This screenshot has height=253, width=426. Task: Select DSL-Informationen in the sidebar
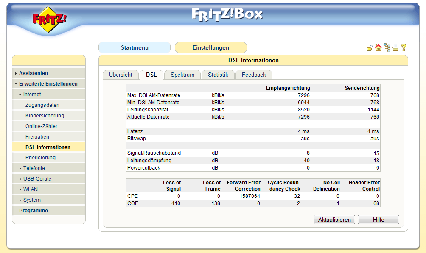(48, 147)
